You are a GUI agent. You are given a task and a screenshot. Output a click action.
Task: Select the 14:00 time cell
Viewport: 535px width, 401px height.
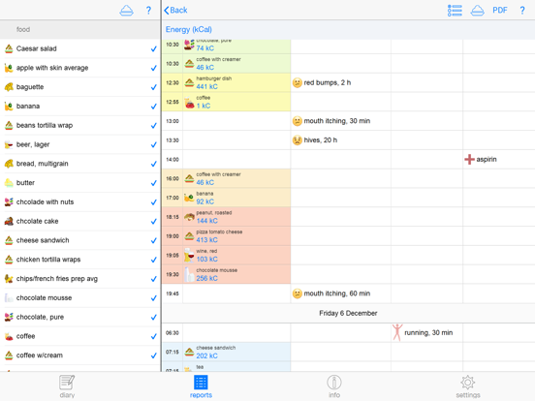click(x=173, y=159)
